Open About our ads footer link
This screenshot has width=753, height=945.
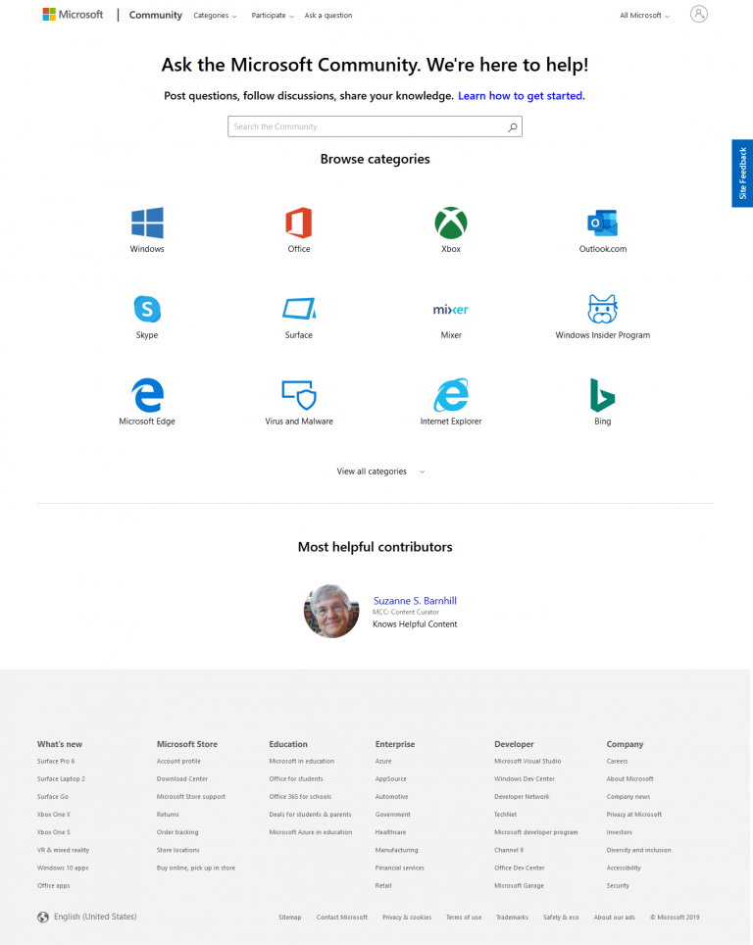(x=615, y=918)
